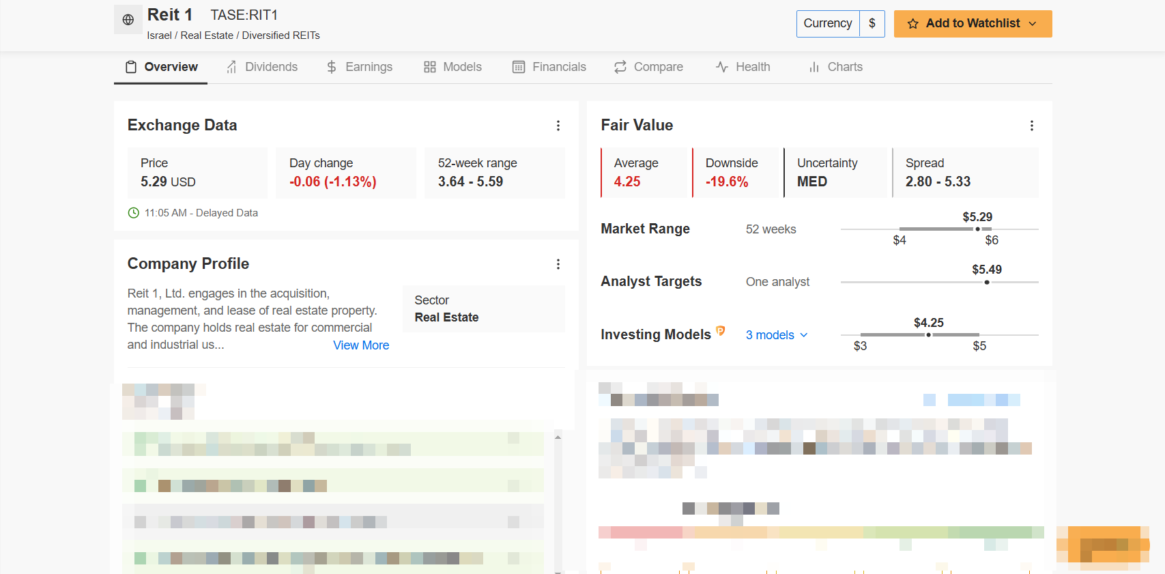The image size is (1165, 574).
Task: Open the Health tab
Action: click(x=743, y=67)
